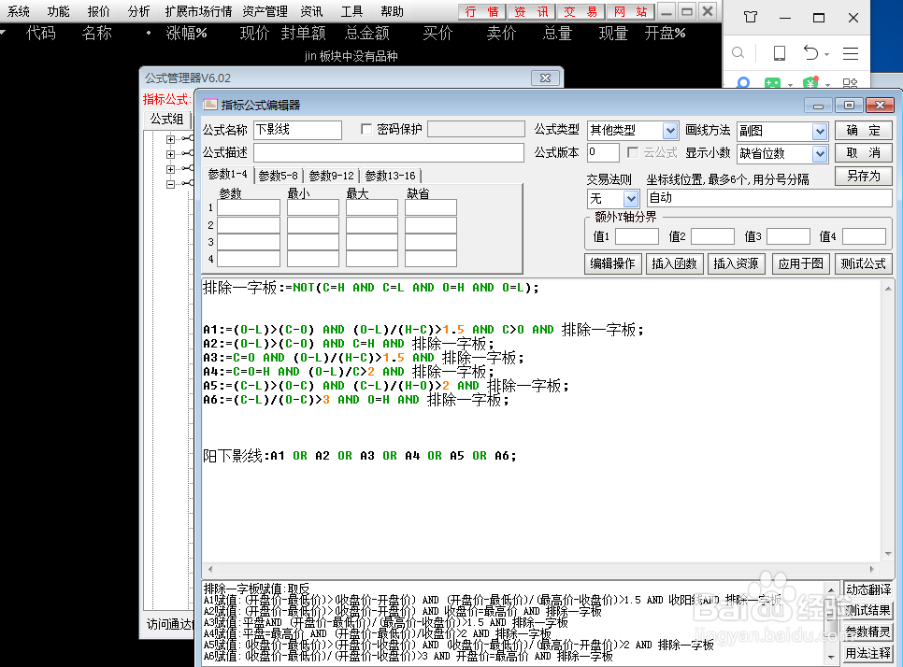Click the green add-contact icon
This screenshot has width=903, height=667.
pos(773,84)
